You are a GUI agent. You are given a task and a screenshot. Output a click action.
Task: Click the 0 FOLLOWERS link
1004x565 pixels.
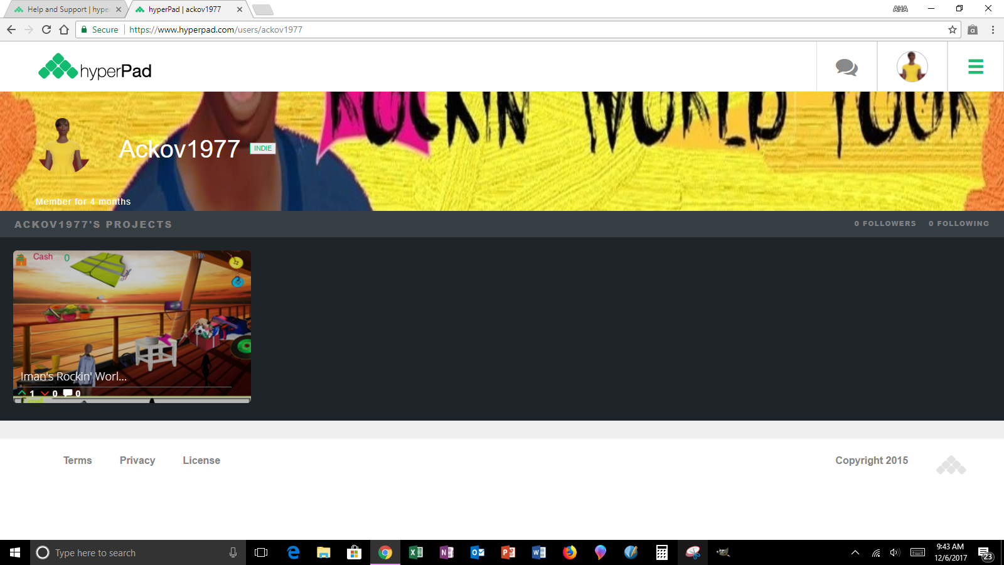click(x=885, y=223)
